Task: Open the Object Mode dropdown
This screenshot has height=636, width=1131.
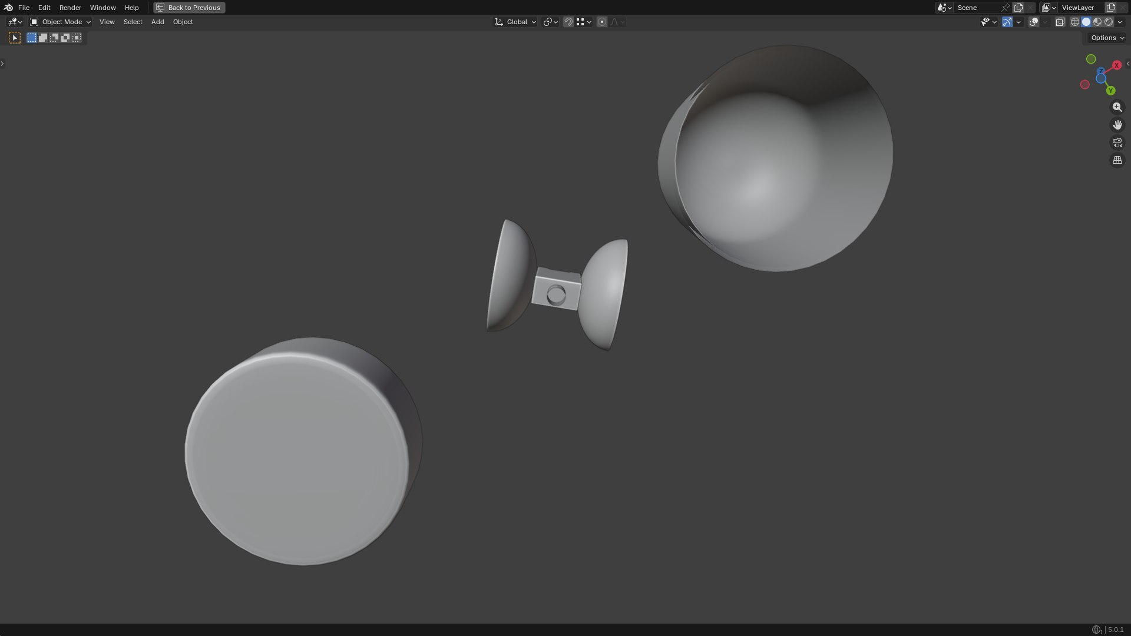Action: (x=60, y=22)
